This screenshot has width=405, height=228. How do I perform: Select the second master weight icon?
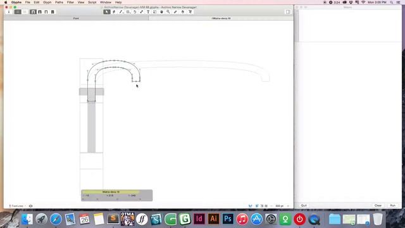point(40,12)
